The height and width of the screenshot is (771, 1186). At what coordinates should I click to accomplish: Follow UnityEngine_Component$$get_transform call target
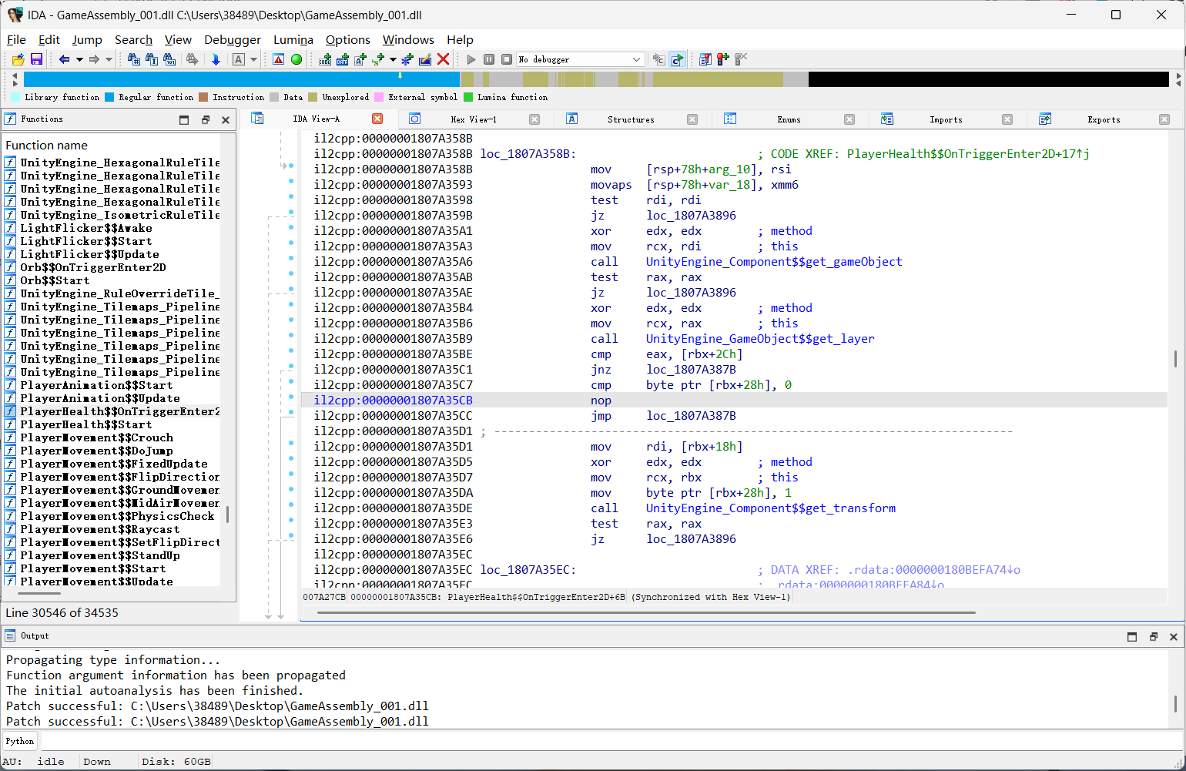point(771,508)
